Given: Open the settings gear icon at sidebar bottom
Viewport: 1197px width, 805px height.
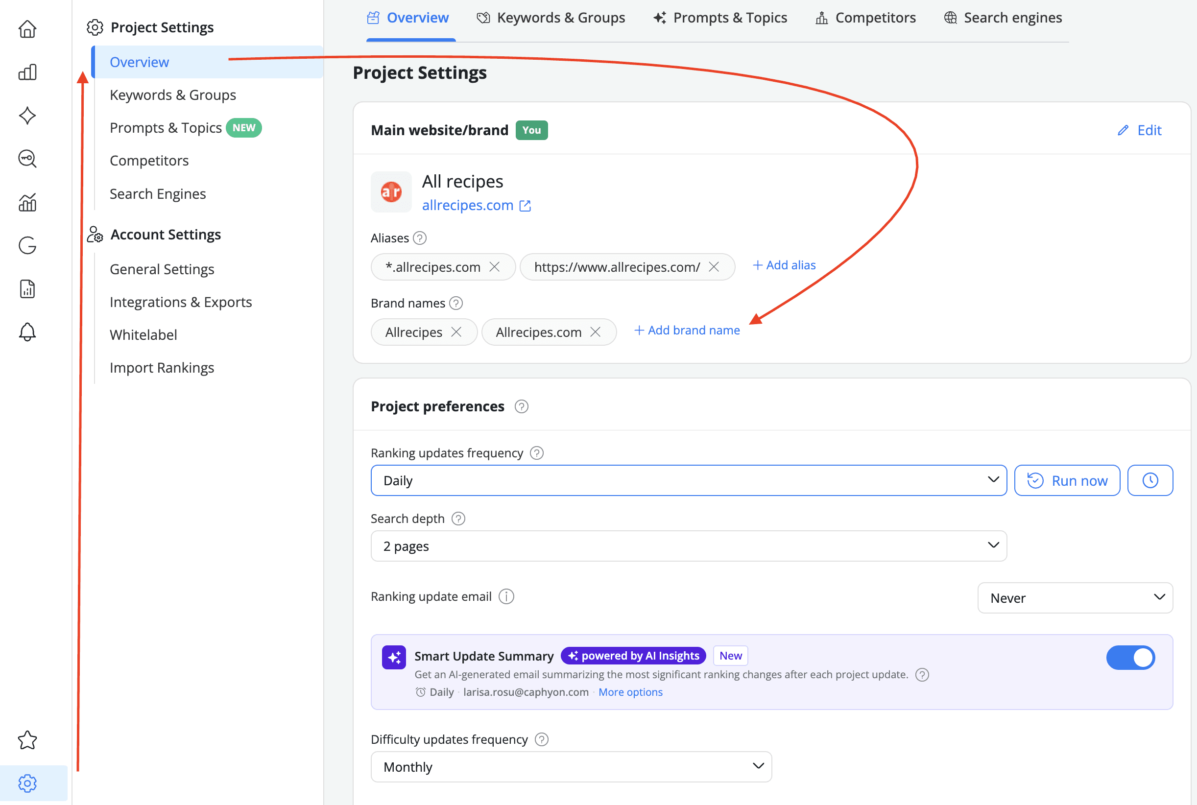Looking at the screenshot, I should (x=27, y=783).
